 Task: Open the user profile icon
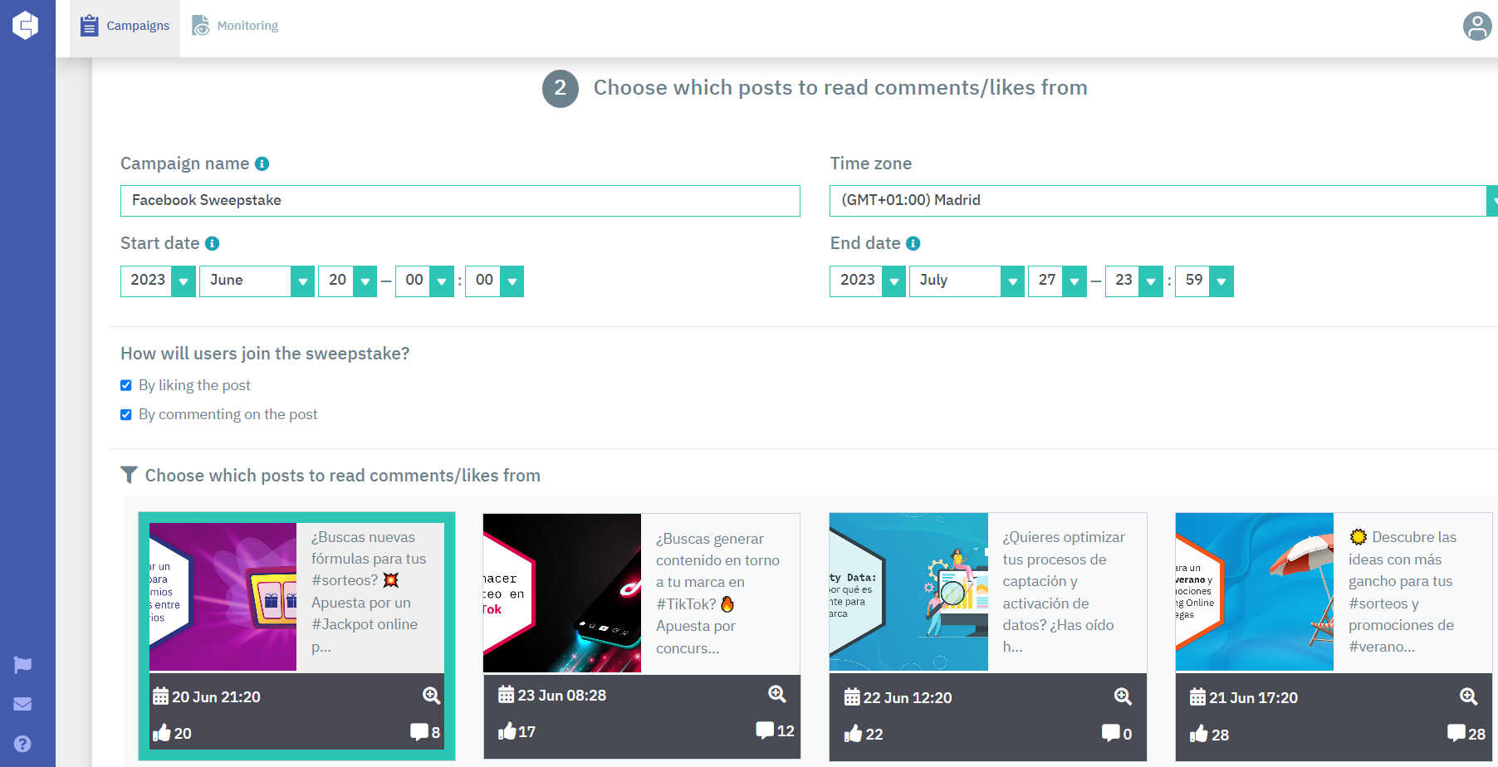(x=1476, y=26)
